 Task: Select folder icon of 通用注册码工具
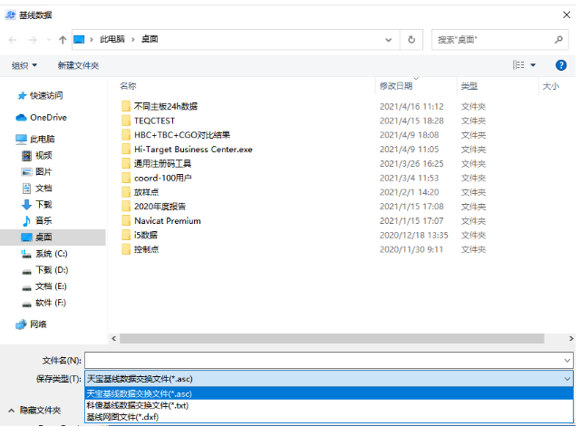tap(126, 163)
